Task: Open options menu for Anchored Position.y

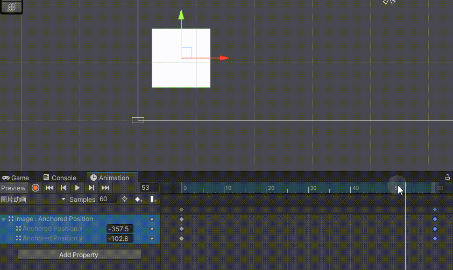Action: 152,239
